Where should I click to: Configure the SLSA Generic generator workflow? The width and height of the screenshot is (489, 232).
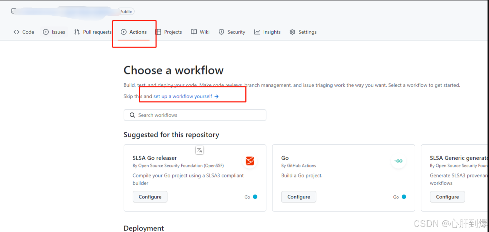coord(447,197)
